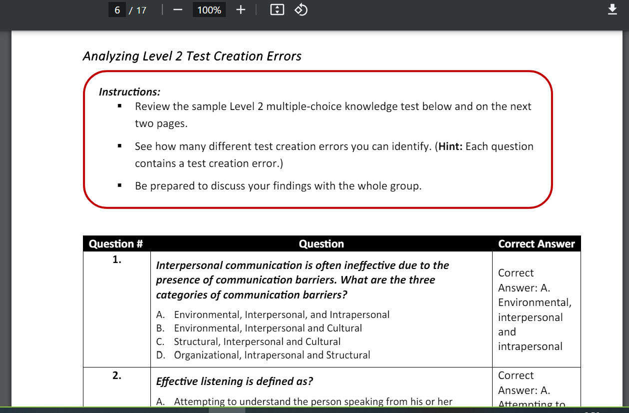Screen dimensions: 629x413
Task: Zoom out using the minus icon
Action: click(x=177, y=9)
